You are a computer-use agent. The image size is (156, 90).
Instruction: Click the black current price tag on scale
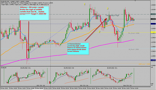click(153, 19)
